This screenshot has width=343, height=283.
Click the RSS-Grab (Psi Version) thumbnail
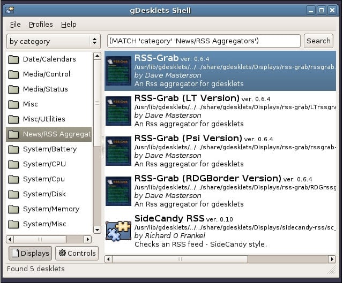pyautogui.click(x=118, y=151)
